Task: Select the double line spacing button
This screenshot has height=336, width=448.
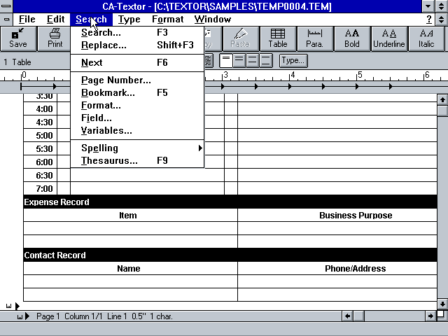Action: point(252,61)
